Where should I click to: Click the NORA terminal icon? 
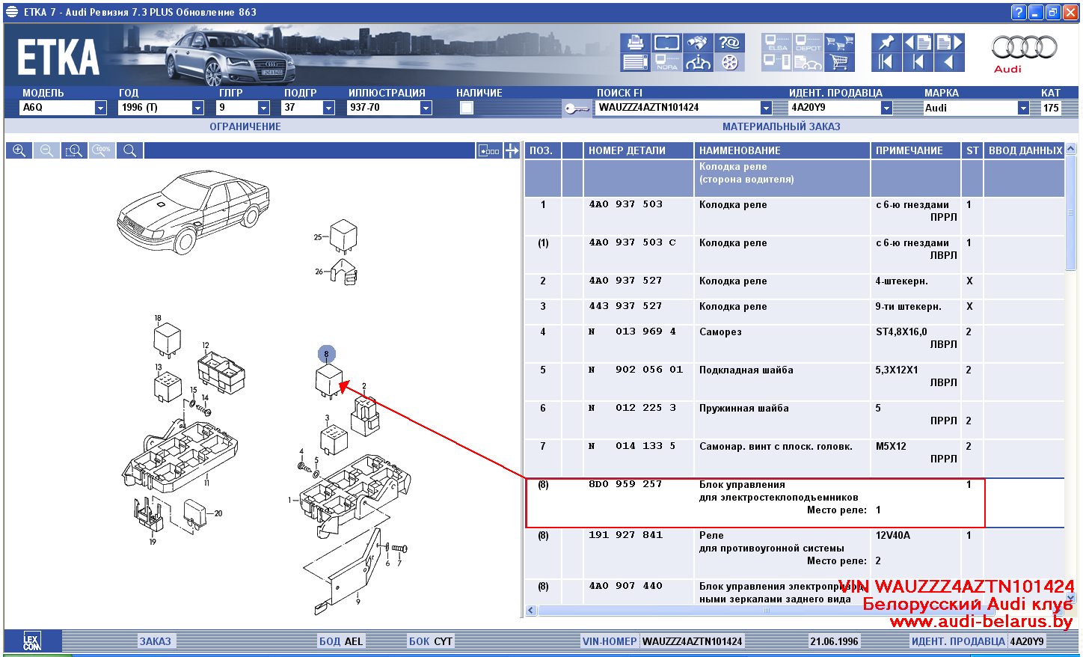[x=666, y=62]
